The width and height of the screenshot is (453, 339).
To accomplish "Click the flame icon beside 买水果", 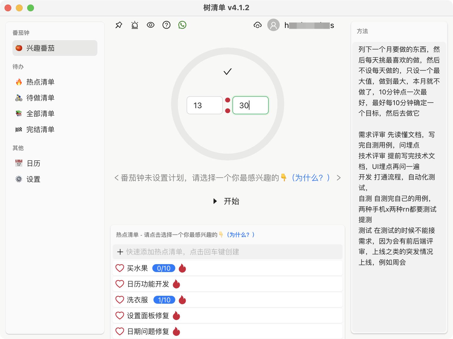I will click(x=182, y=268).
